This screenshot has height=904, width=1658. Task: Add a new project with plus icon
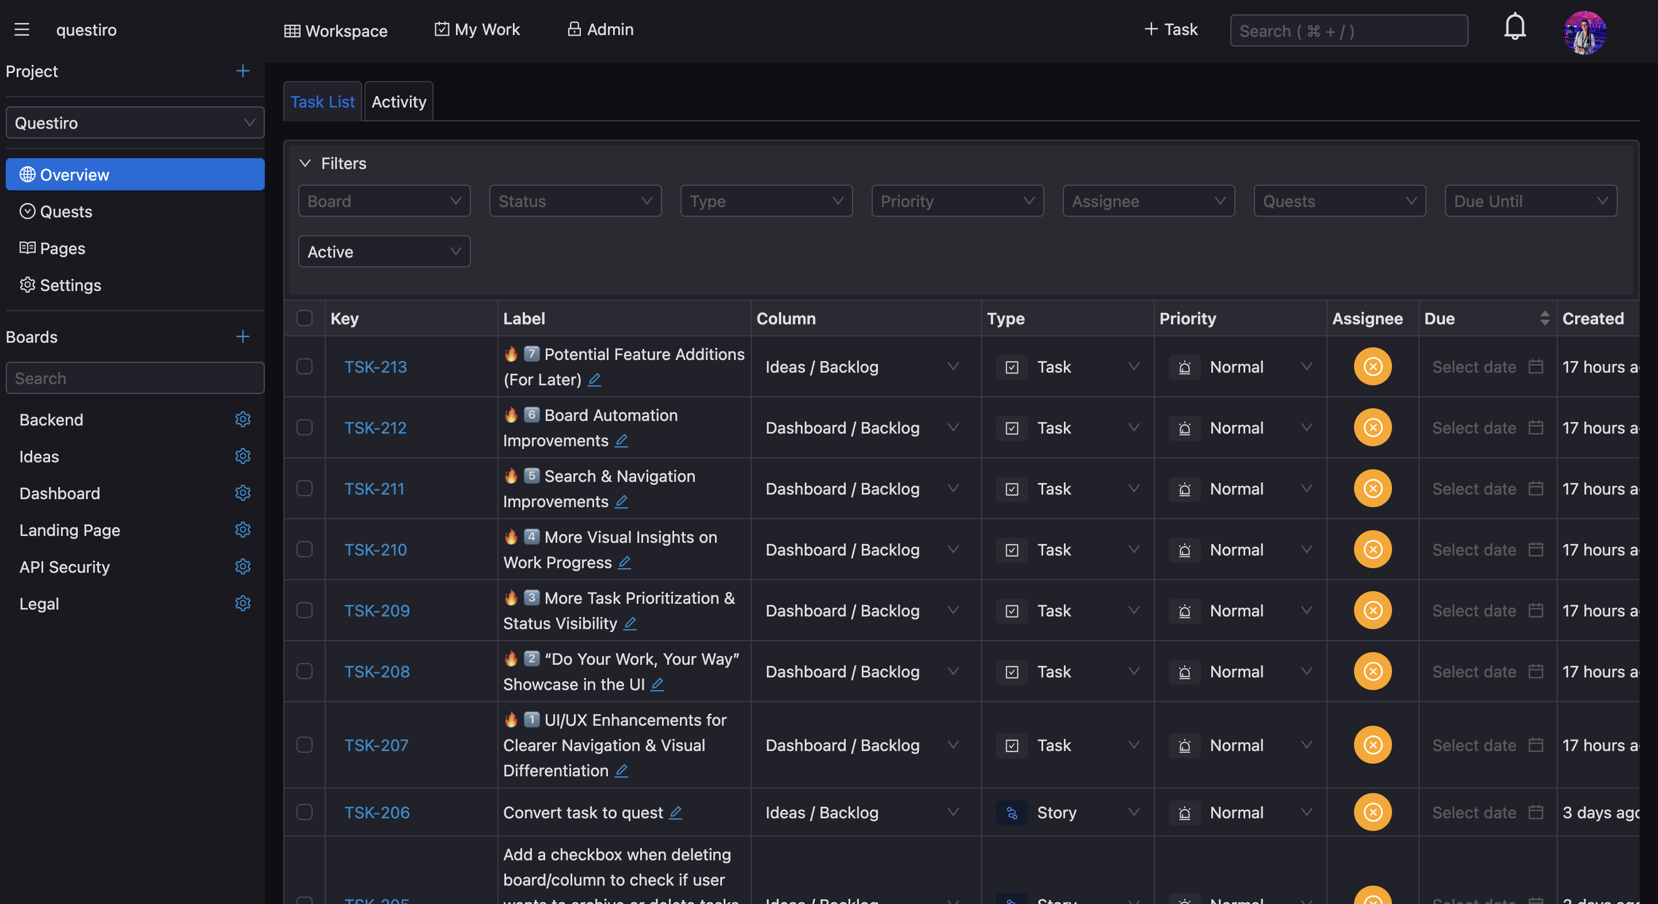coord(242,71)
